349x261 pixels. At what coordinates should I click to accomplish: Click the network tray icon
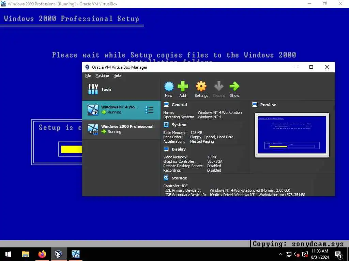pos(289,254)
